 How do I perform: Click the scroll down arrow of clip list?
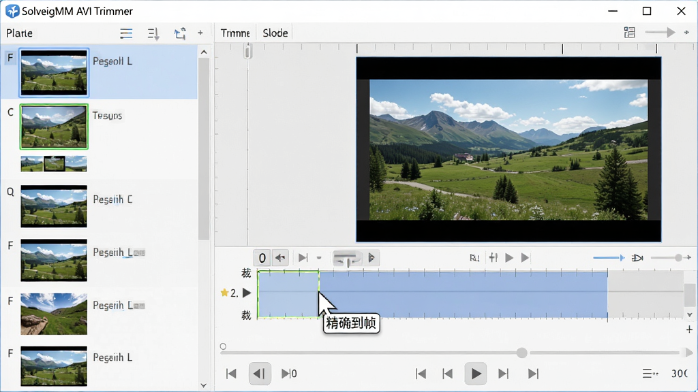(204, 385)
